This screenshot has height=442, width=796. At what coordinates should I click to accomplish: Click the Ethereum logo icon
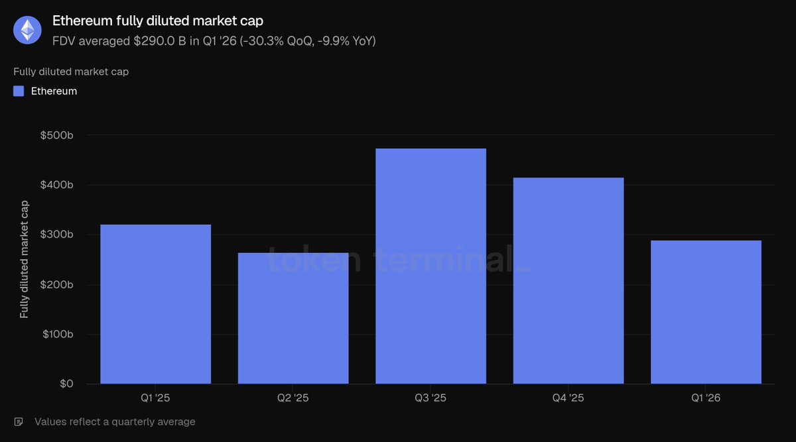[x=27, y=29]
